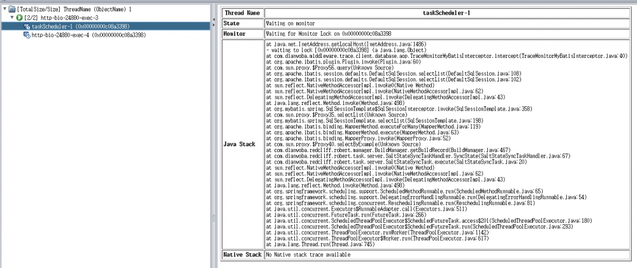
Task: Click the waiting-thread icon beside taskScheduler-1
Action: [x=27, y=26]
